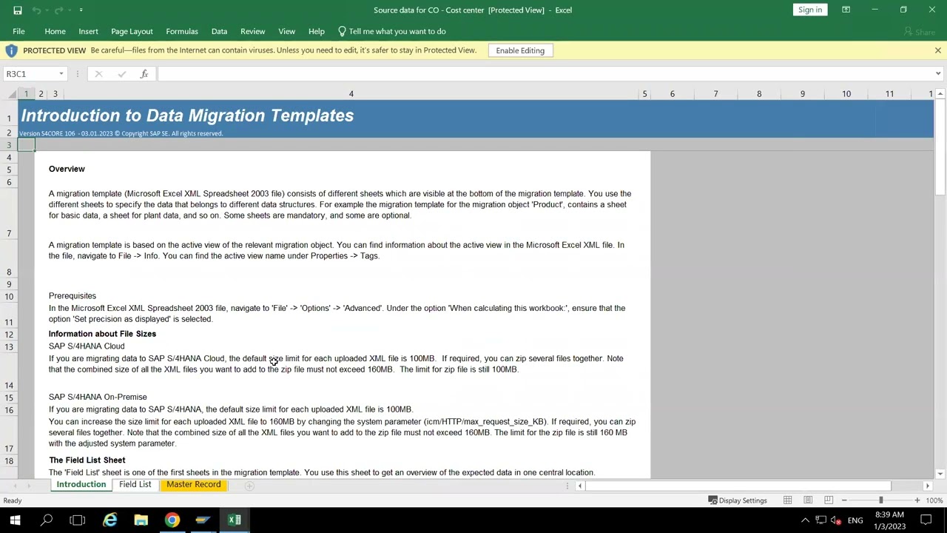Click the Save icon in quick access toolbar

pyautogui.click(x=18, y=10)
